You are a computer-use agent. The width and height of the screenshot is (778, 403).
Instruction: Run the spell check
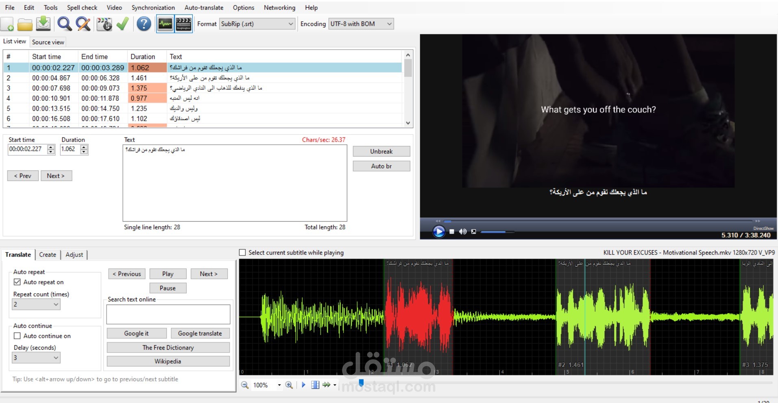[x=122, y=24]
